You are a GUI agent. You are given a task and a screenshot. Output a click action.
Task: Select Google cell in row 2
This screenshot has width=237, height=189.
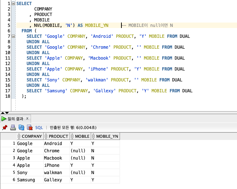coord(30,151)
